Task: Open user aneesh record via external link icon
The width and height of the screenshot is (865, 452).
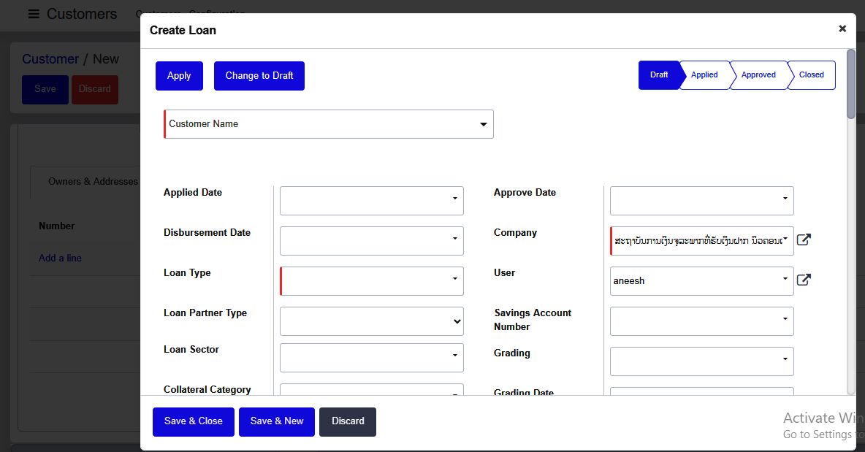Action: tap(803, 279)
